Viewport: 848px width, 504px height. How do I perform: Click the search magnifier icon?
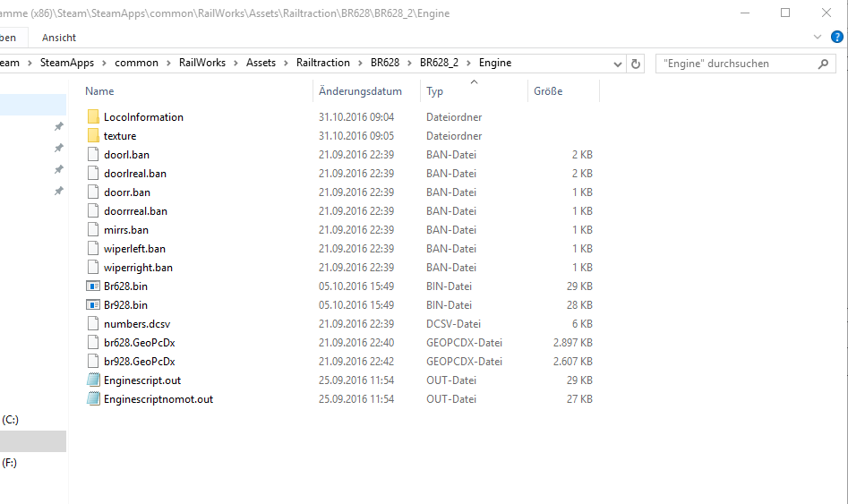click(x=823, y=64)
